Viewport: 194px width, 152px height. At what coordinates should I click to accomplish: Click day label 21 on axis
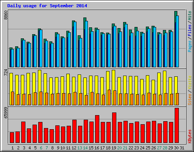click(125, 148)
